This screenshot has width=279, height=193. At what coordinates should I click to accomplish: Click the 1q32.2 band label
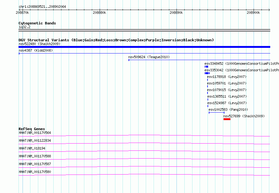[24, 27]
